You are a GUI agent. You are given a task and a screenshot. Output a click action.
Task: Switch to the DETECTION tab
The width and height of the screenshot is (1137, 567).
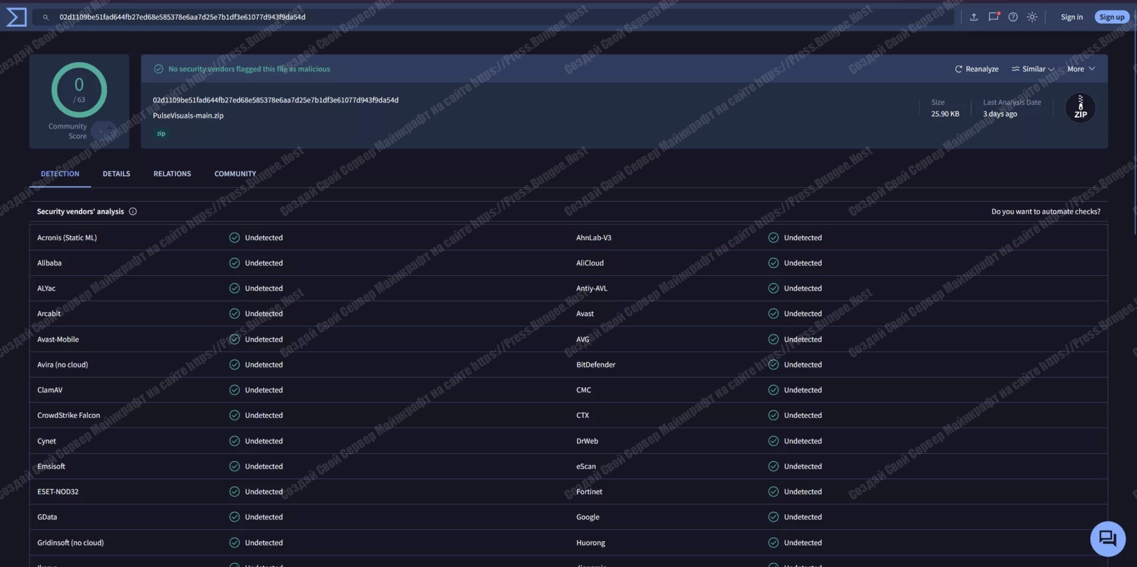[x=60, y=174]
